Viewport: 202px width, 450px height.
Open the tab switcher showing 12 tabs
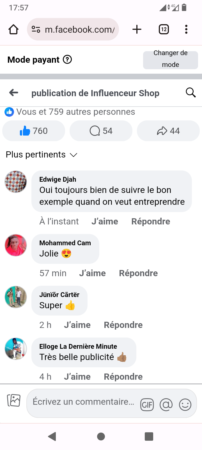pyautogui.click(x=164, y=29)
